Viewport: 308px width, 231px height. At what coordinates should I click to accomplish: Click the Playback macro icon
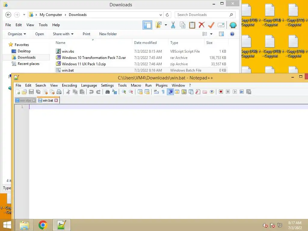tap(235, 92)
